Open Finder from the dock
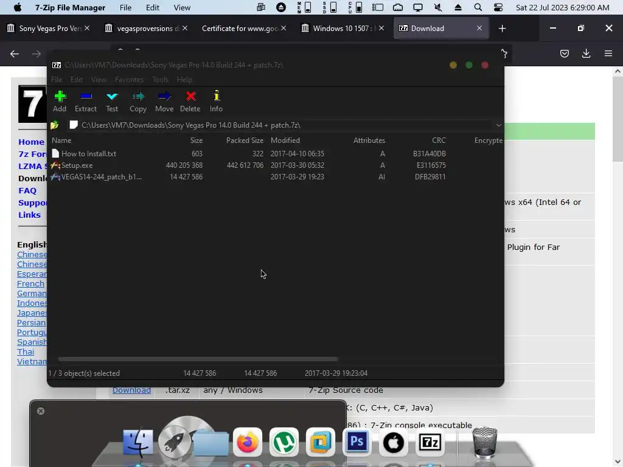This screenshot has height=467, width=623. (138, 441)
